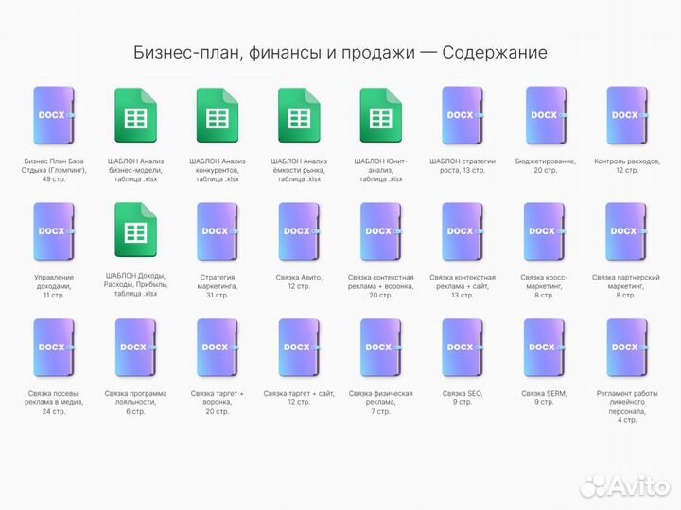Open the Бизнес План База Отдыха DOCX icon
The width and height of the screenshot is (681, 510).
pyautogui.click(x=54, y=115)
